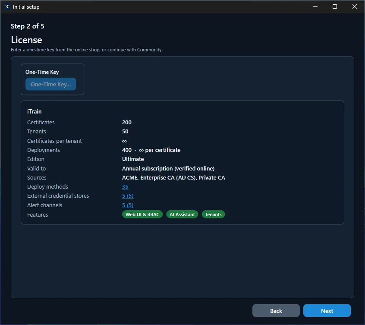Click the Deployments label
Viewport: 365px width, 325px height.
[x=44, y=150]
